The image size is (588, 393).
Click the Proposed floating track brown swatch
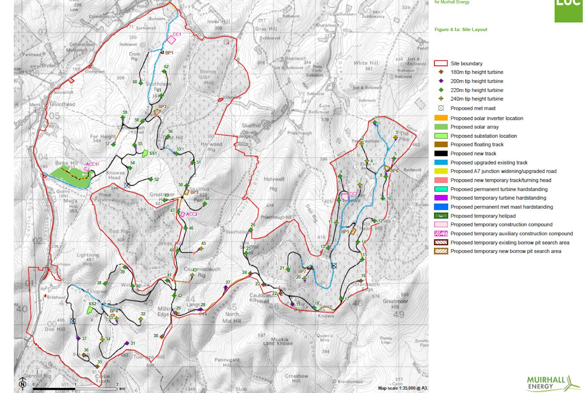point(441,145)
